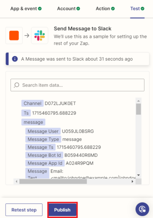Image resolution: width=153 pixels, height=218 pixels.
Task: Open the App & event tab
Action: 26,9
